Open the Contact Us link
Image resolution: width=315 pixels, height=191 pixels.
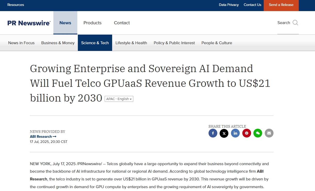tap(252, 5)
